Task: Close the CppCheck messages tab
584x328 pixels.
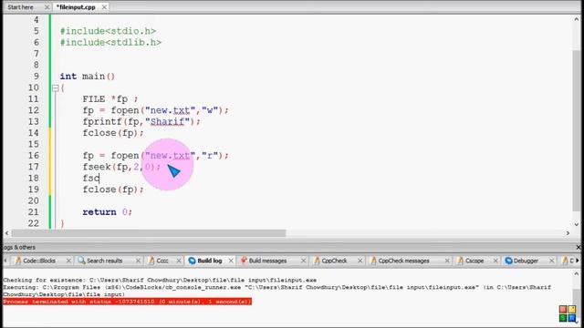Action: pos(447,261)
